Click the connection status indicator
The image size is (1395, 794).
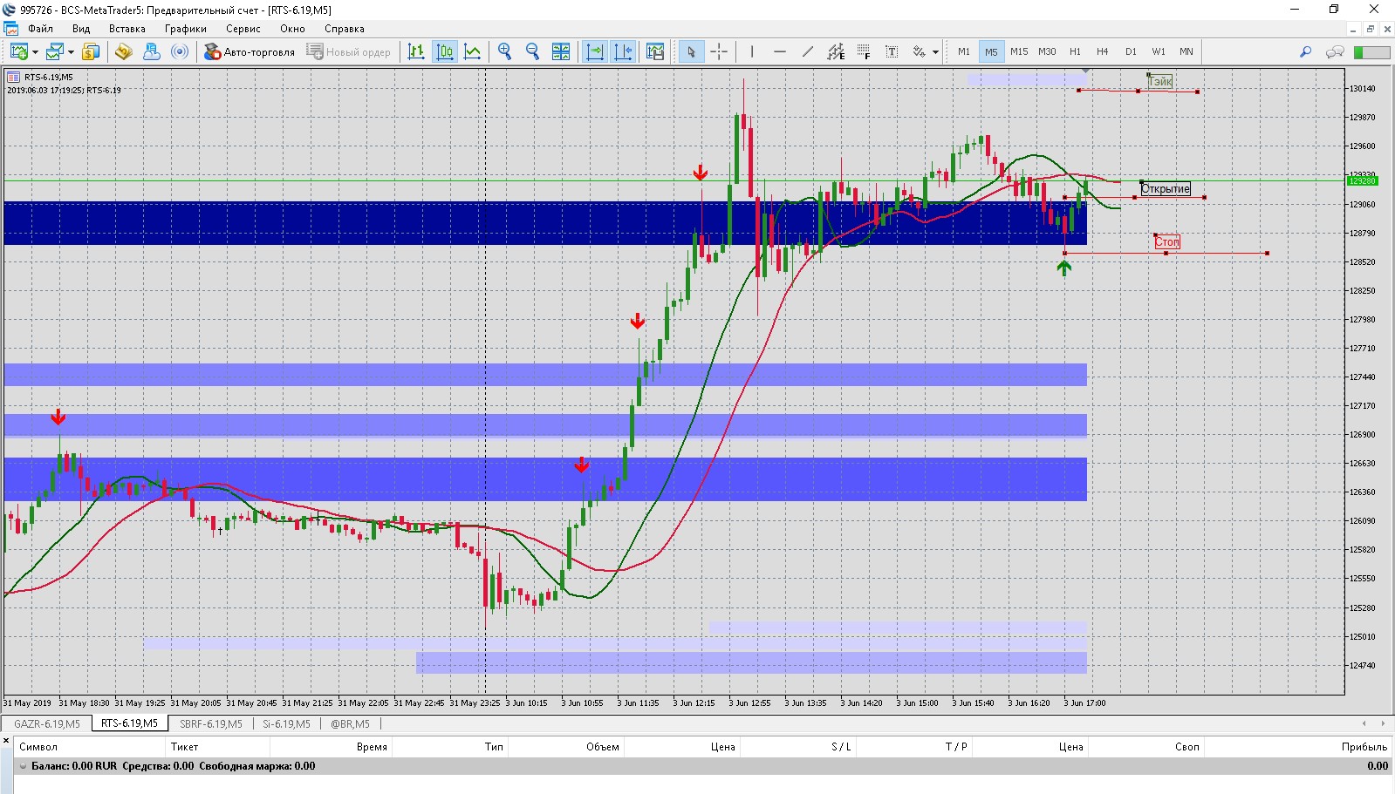[x=1371, y=52]
